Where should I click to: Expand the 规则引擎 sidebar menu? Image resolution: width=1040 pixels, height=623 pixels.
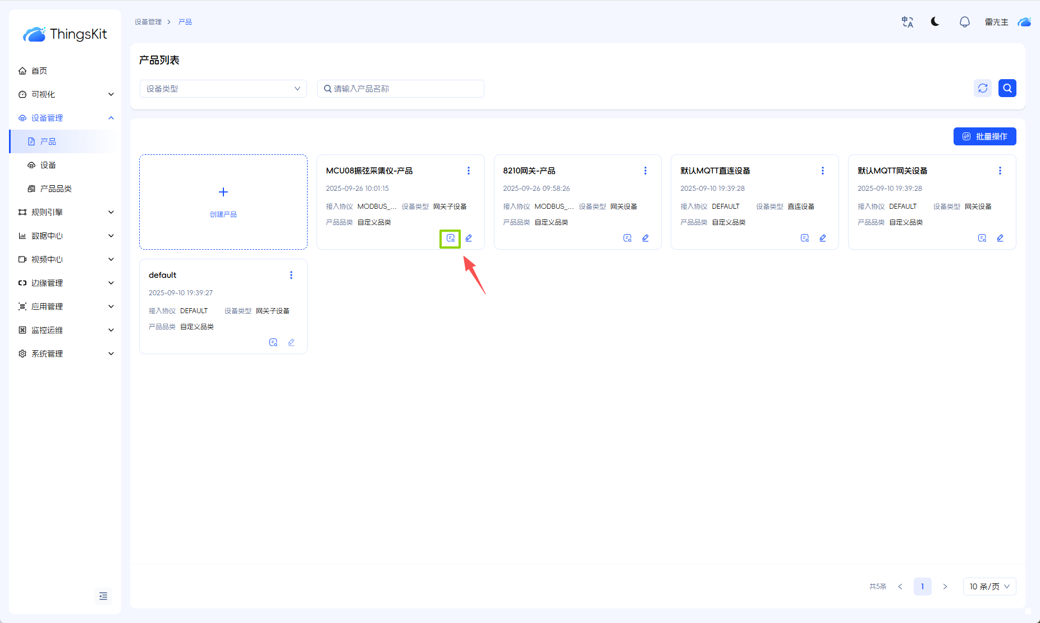click(66, 212)
